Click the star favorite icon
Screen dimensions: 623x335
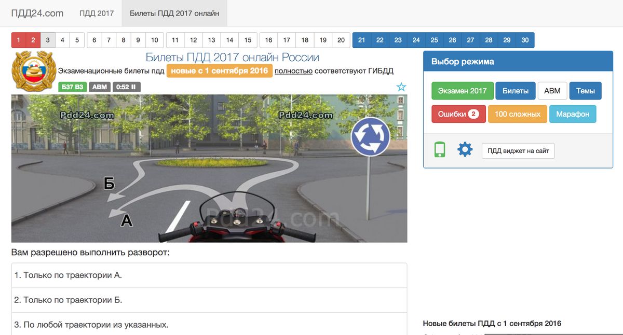click(x=401, y=87)
